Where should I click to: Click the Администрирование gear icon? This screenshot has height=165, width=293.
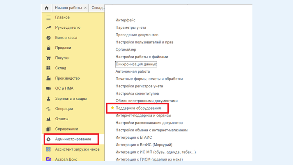coord(48,139)
